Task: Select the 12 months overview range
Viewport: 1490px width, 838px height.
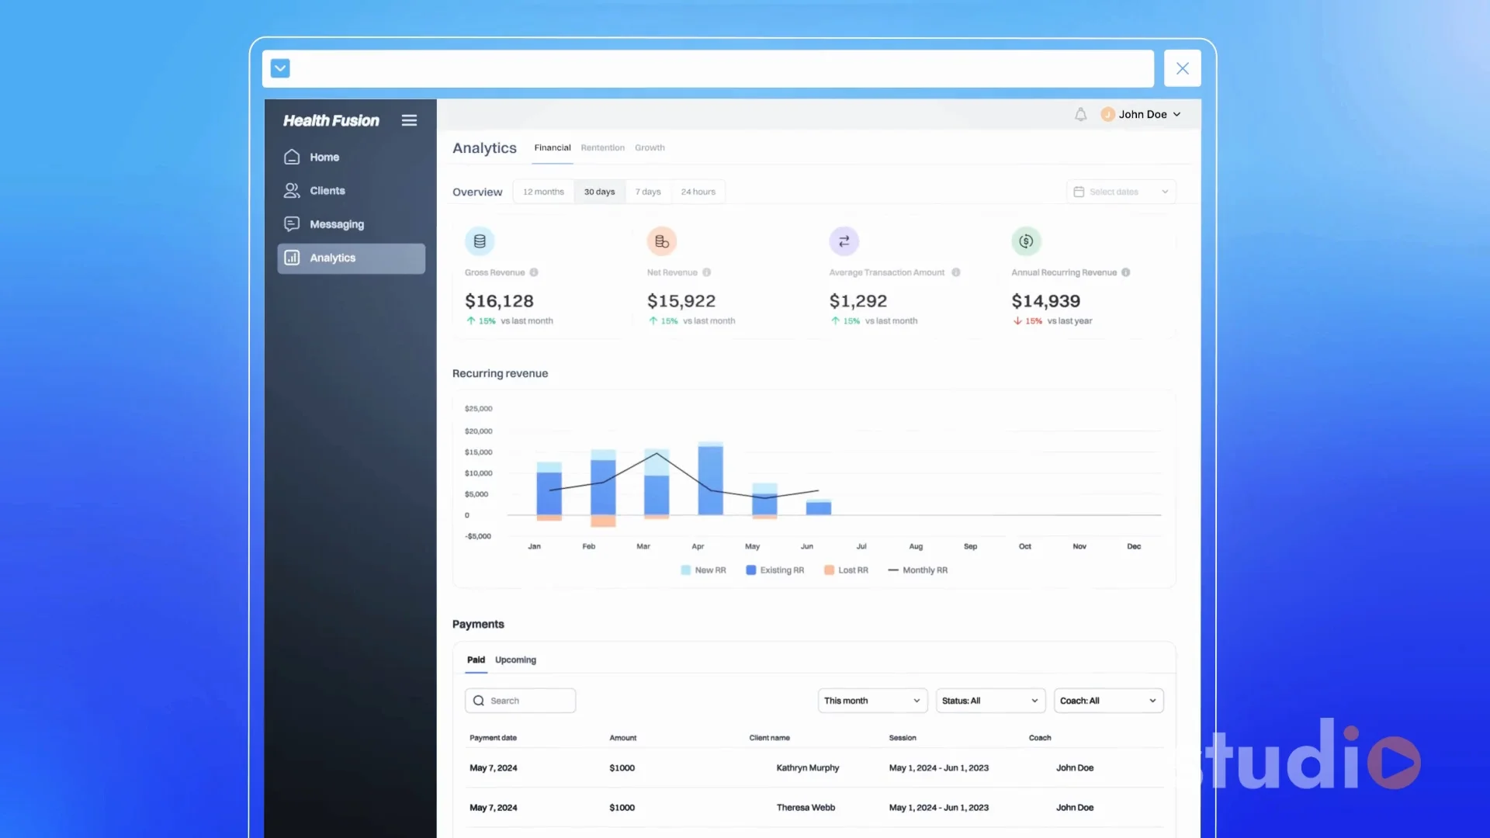Action: click(x=543, y=192)
